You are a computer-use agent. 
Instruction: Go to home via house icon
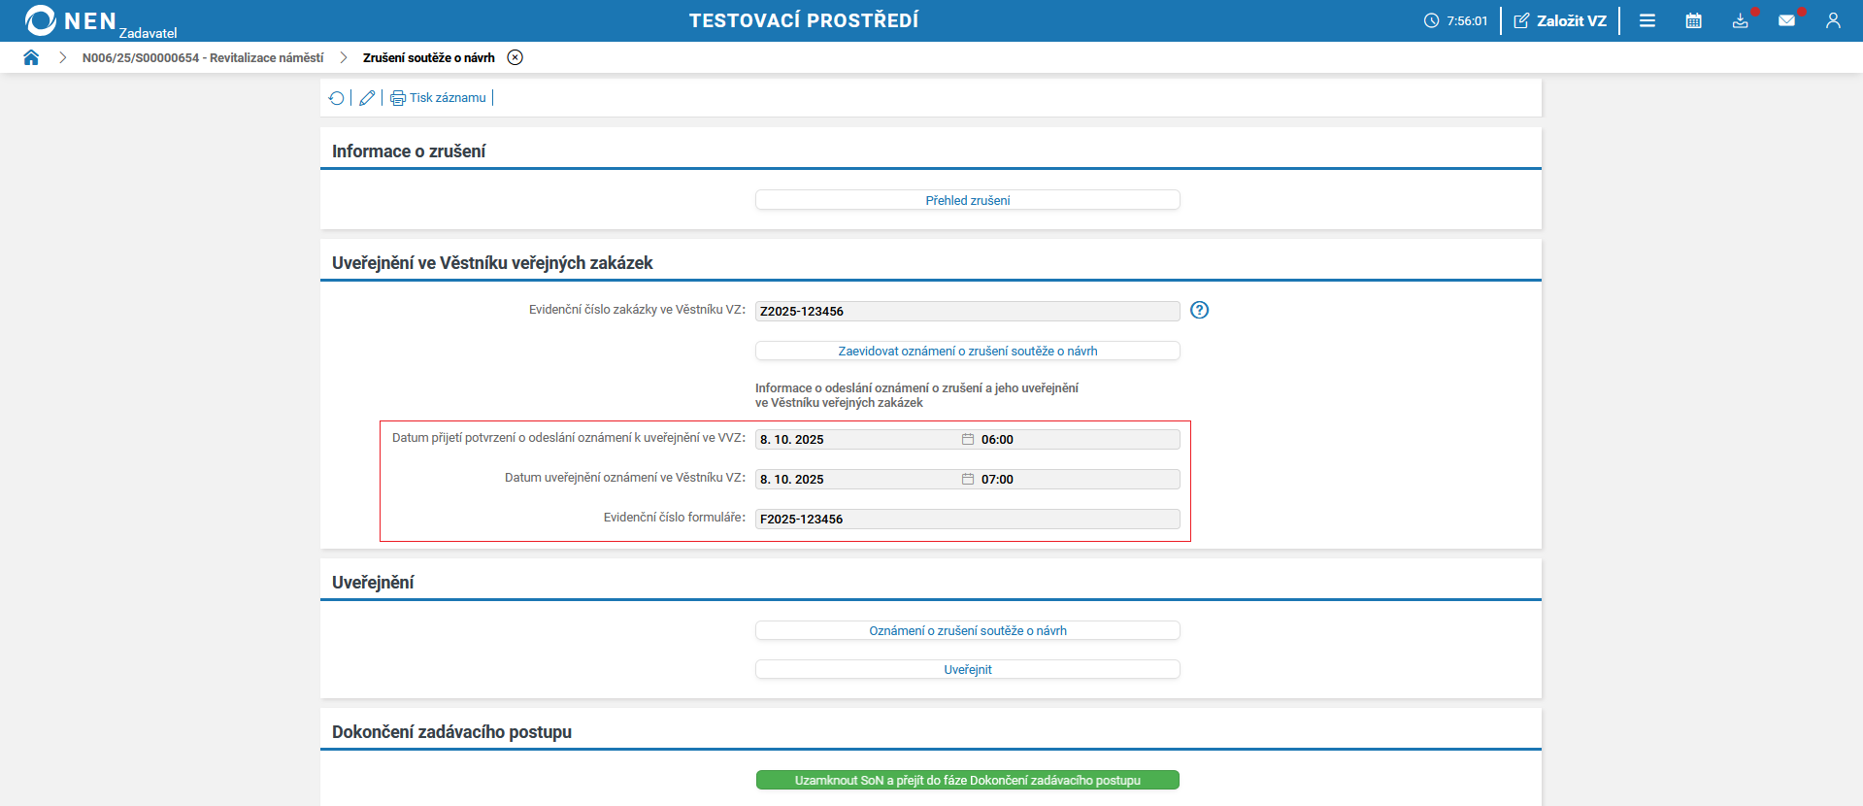point(31,57)
